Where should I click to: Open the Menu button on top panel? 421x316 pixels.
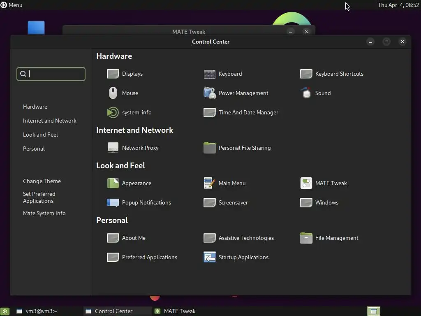(x=11, y=5)
